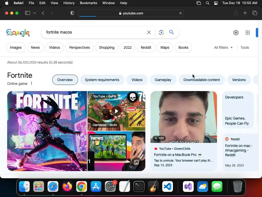Open the large Fortnite artwork image

pos(47,131)
